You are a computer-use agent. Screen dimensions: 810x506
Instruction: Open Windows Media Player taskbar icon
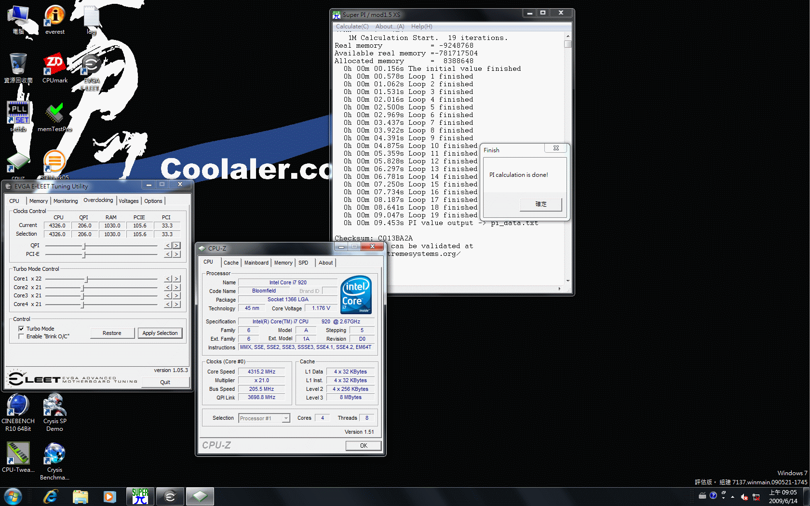[x=110, y=496]
